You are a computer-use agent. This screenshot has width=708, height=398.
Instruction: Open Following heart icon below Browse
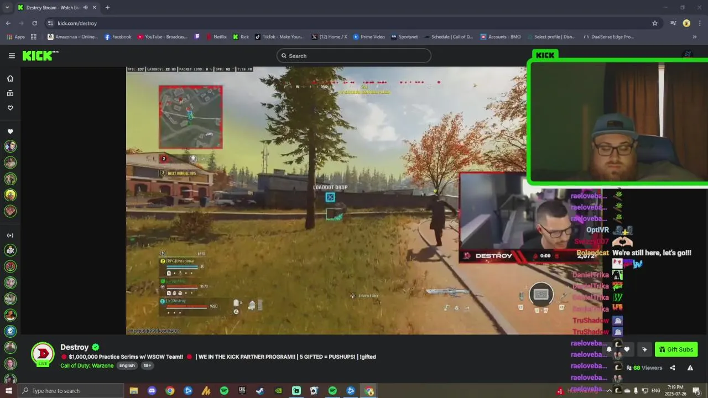point(10,108)
